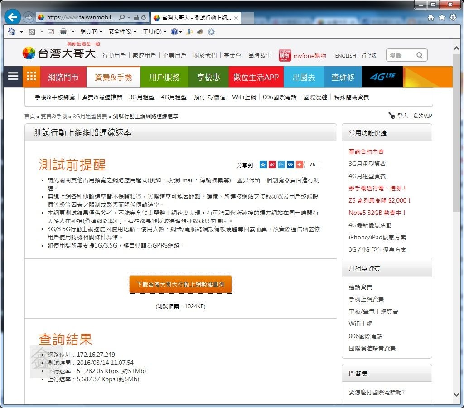This screenshot has width=464, height=408.
Task: Click the command bar Home house icon
Action: tap(11, 31)
